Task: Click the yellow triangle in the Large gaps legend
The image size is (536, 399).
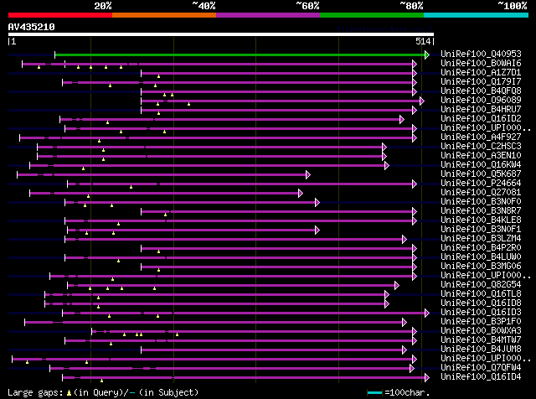Action: coord(69,393)
